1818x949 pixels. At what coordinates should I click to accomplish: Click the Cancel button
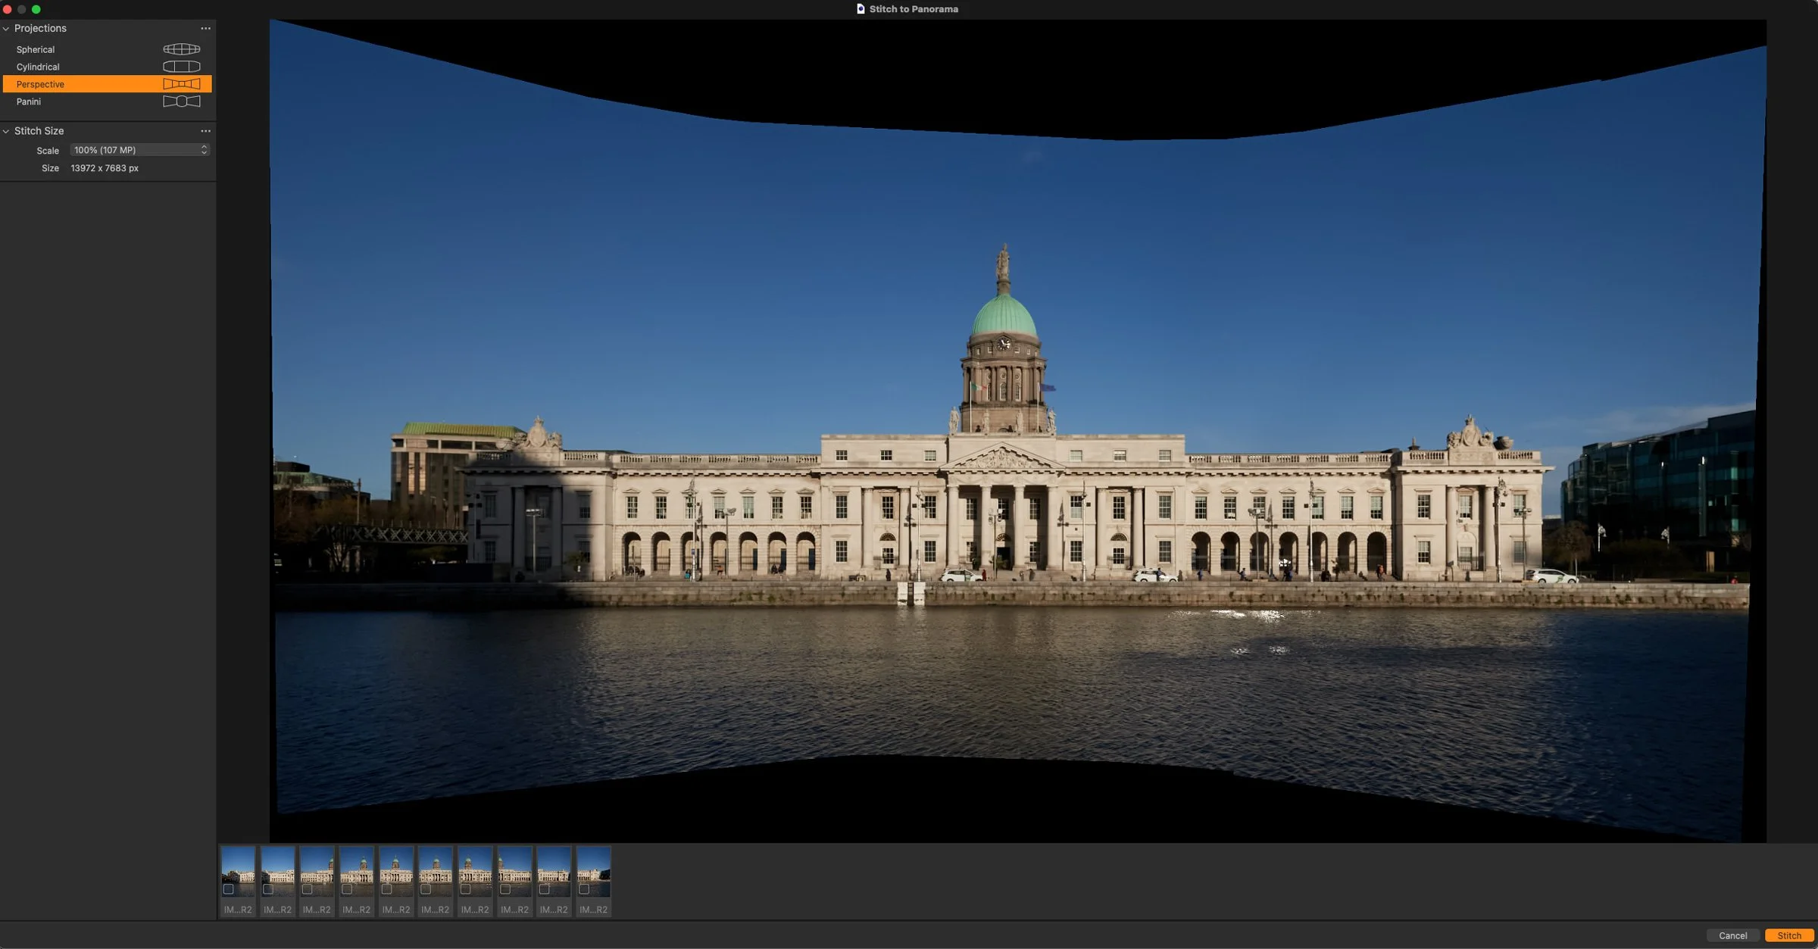[1732, 935]
